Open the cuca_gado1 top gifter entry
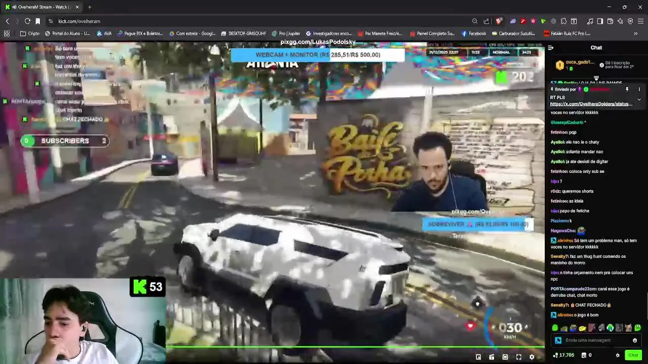 pyautogui.click(x=576, y=65)
